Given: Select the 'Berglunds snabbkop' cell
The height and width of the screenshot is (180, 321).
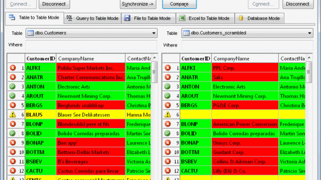Looking at the screenshot, I should 91,105.
